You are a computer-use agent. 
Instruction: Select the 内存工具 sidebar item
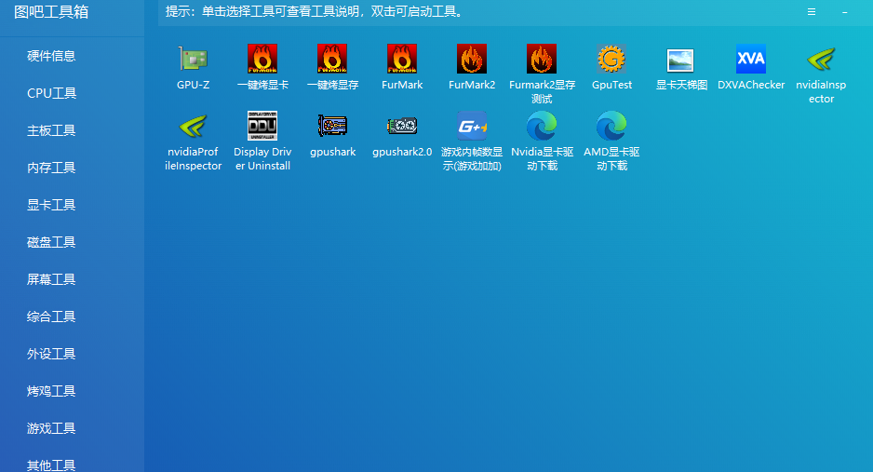pyautogui.click(x=51, y=168)
